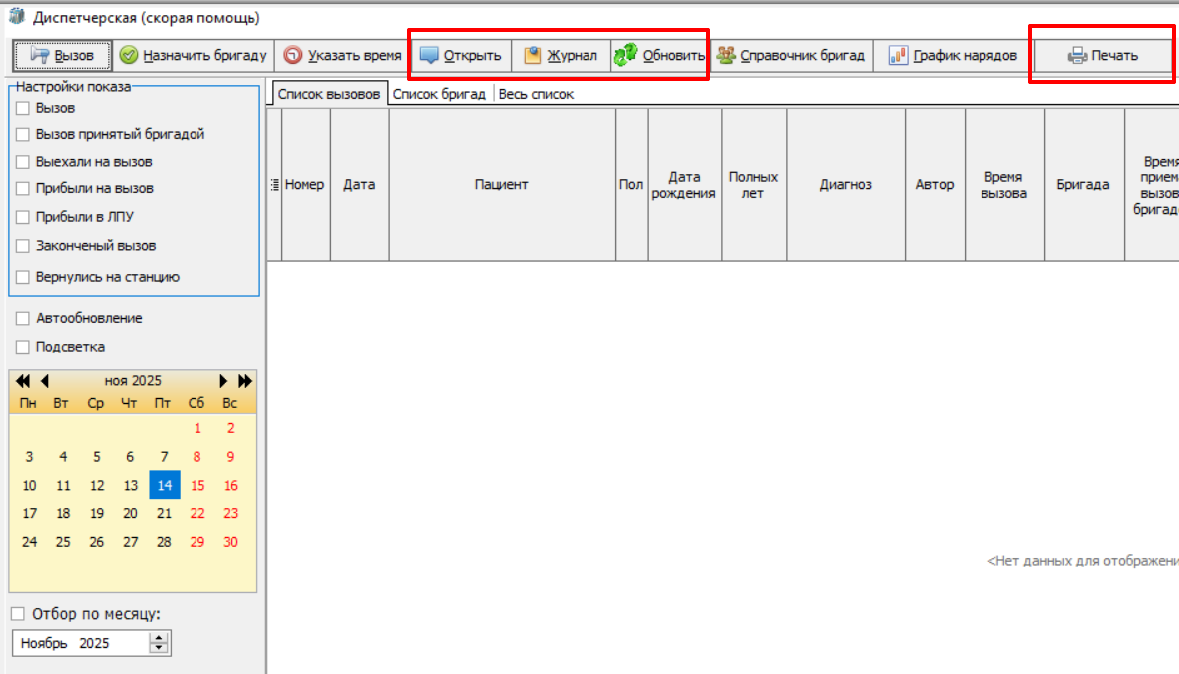Check the Прибыли в ЛПУ option
The height and width of the screenshot is (674, 1179).
(23, 217)
